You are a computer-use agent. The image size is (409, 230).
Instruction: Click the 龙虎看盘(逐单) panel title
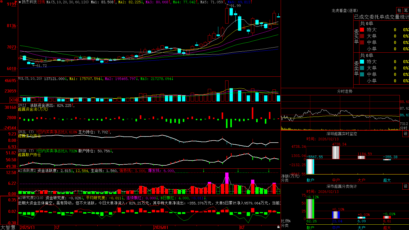pyautogui.click(x=345, y=10)
